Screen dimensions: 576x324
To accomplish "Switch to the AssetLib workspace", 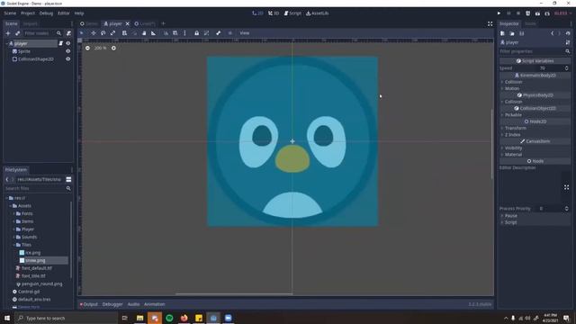I will pos(318,13).
